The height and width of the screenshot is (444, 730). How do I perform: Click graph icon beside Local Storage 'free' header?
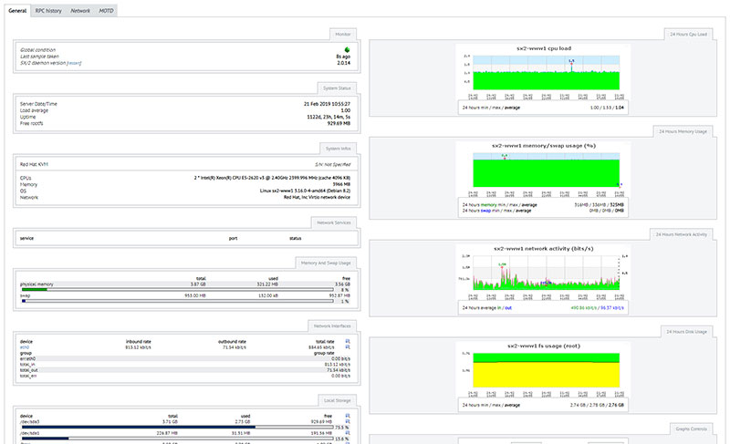[348, 416]
